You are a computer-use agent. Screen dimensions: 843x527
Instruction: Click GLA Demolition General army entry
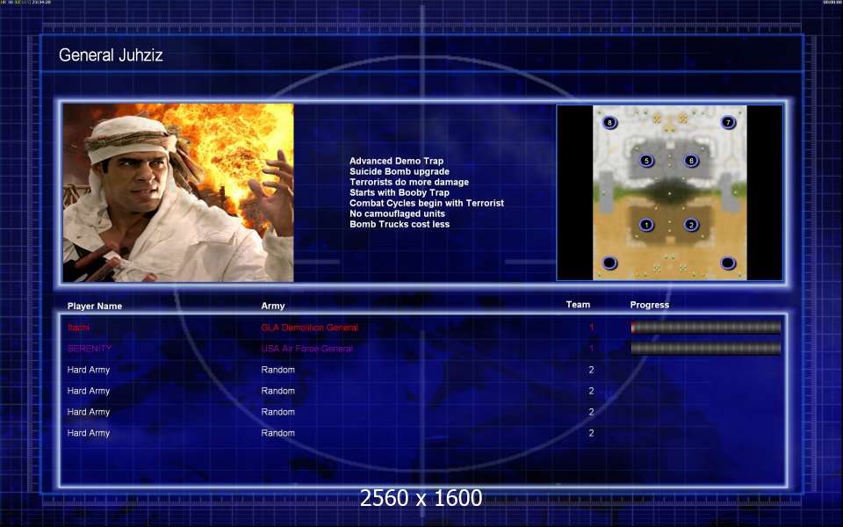tap(310, 328)
